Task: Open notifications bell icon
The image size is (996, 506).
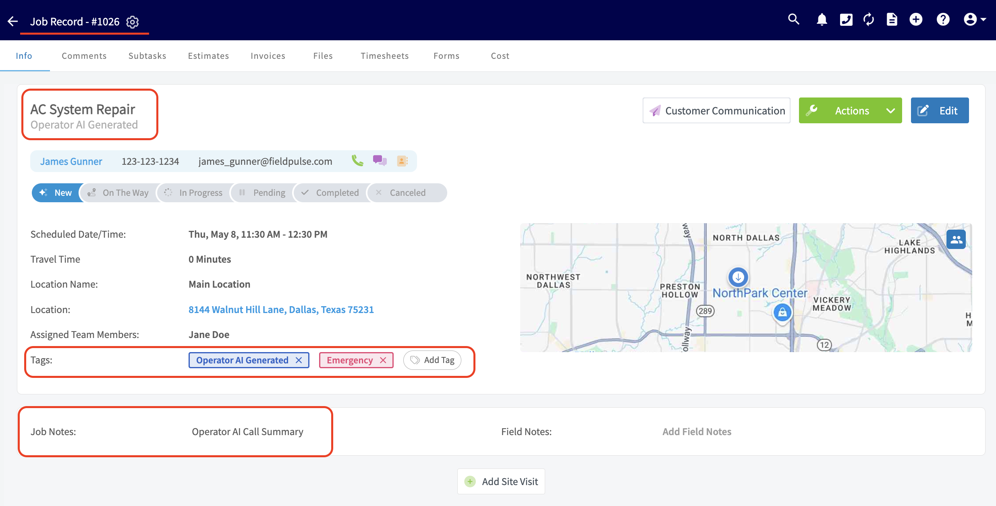Action: 822,19
